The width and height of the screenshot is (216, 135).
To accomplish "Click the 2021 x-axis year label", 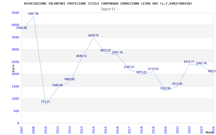I will [x=177, y=130].
